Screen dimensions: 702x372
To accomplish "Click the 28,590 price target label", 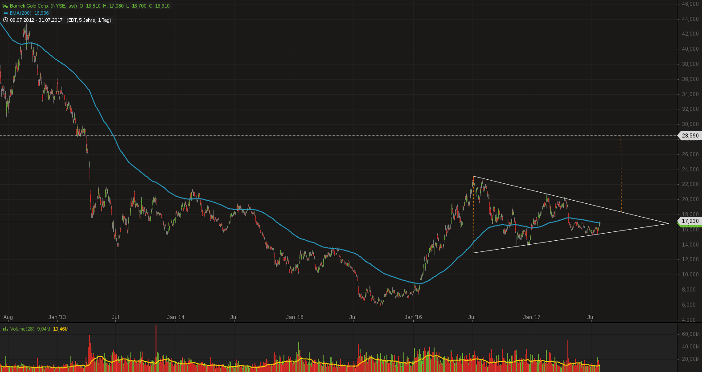I will (x=690, y=136).
